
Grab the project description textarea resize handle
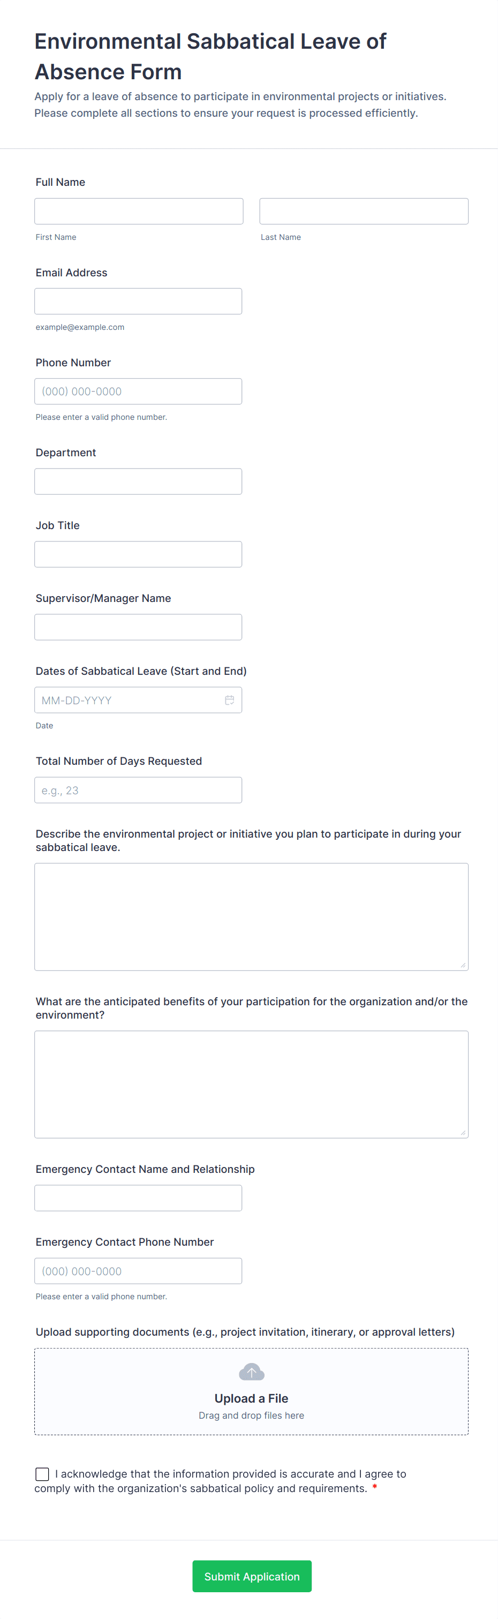[x=463, y=966]
